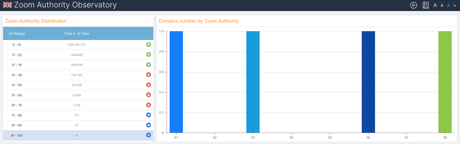Click the 158.236.770 sites value

[x=77, y=45]
